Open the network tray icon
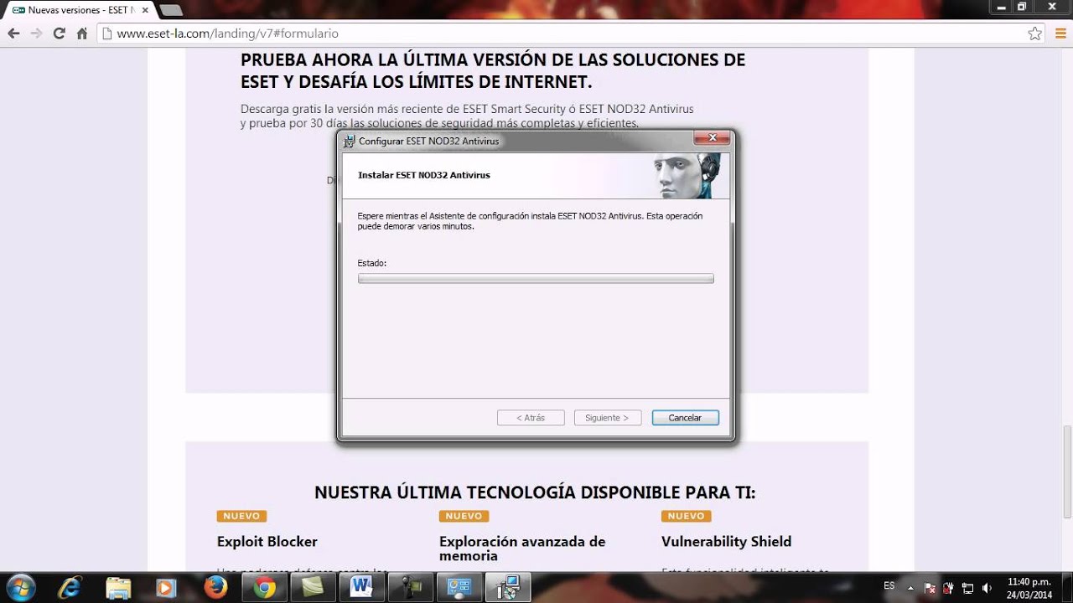Image resolution: width=1073 pixels, height=603 pixels. (x=967, y=588)
